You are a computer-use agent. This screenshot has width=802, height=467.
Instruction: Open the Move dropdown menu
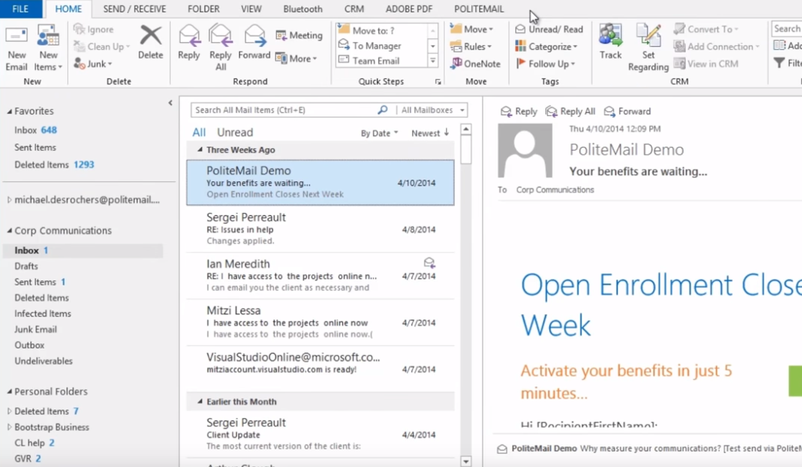coord(474,28)
